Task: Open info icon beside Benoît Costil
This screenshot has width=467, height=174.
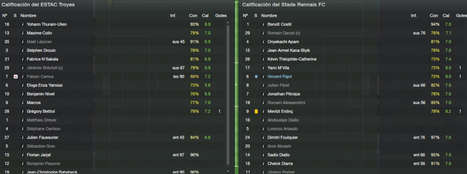Action: [263, 25]
